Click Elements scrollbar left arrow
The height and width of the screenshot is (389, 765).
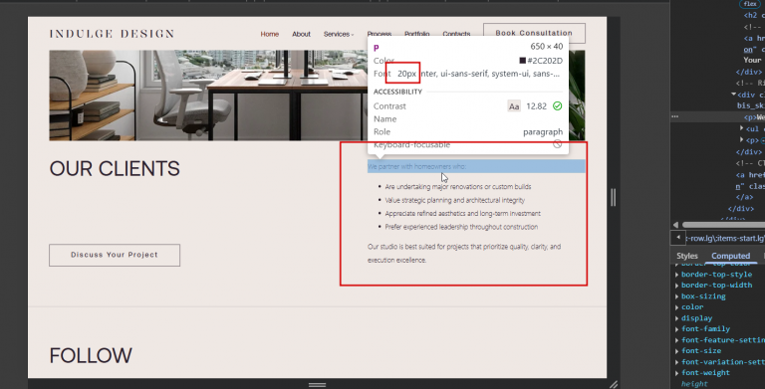[x=675, y=225]
